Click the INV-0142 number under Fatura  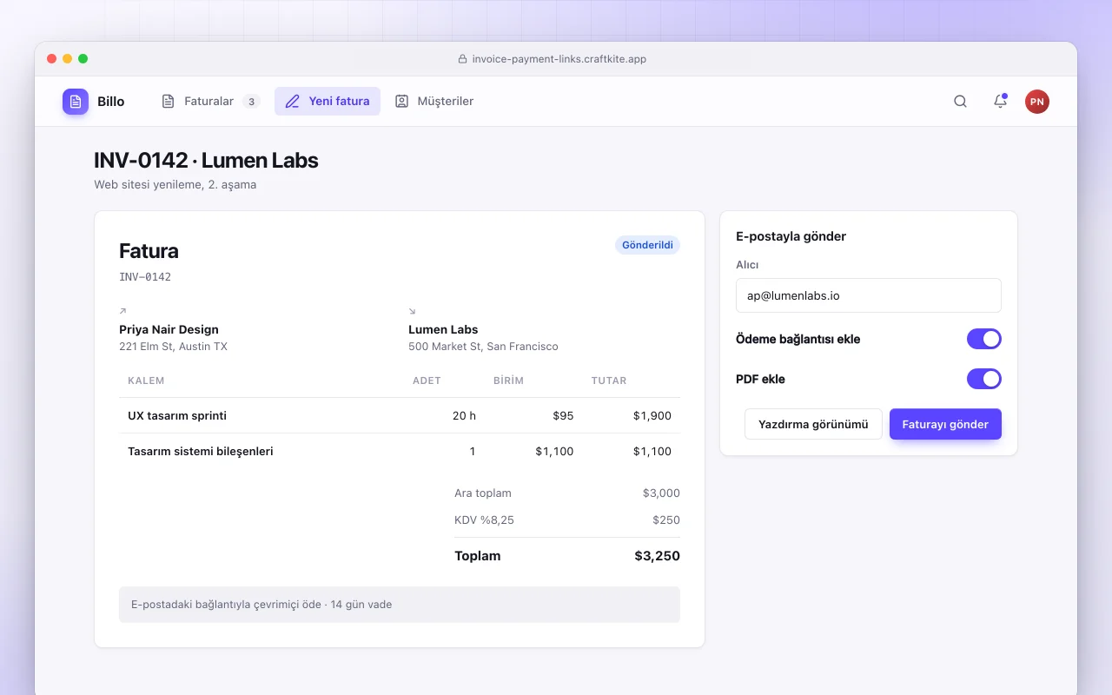click(145, 277)
